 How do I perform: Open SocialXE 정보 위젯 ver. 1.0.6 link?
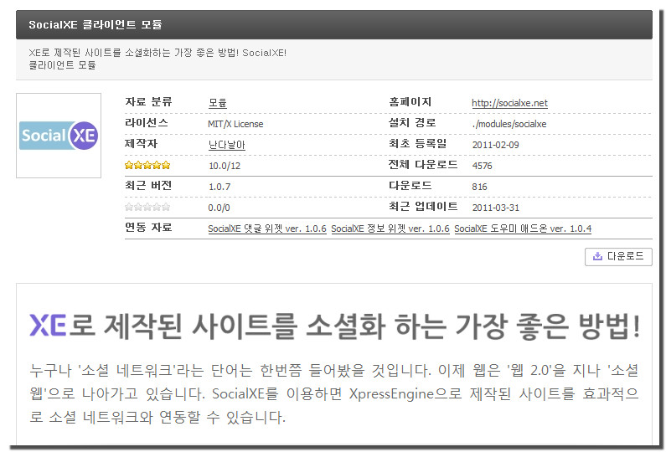coord(390,229)
